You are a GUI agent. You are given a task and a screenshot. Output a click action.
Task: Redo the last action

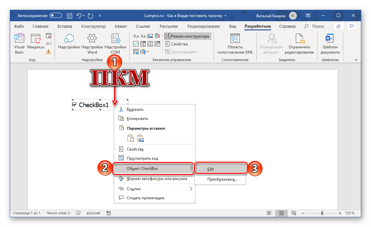pos(90,16)
